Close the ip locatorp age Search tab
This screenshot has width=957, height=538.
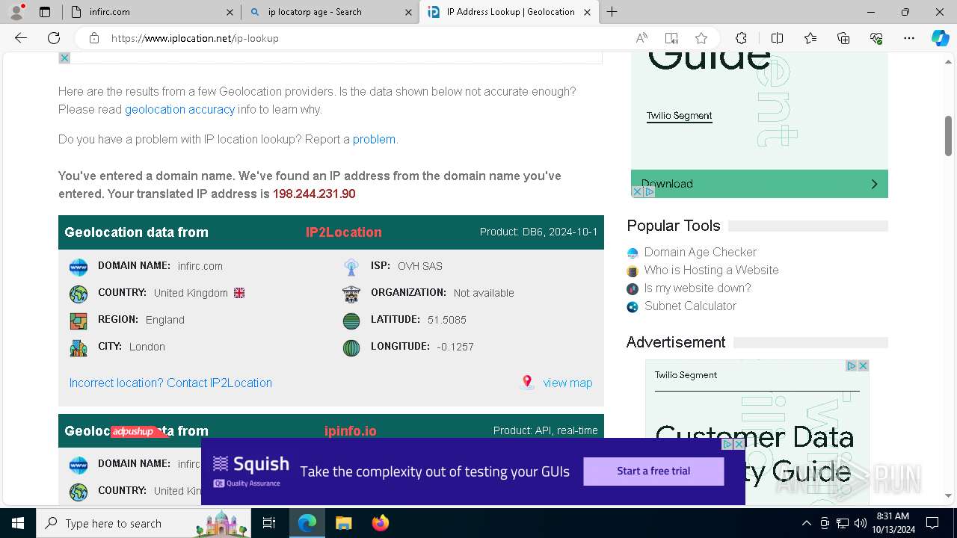(408, 12)
